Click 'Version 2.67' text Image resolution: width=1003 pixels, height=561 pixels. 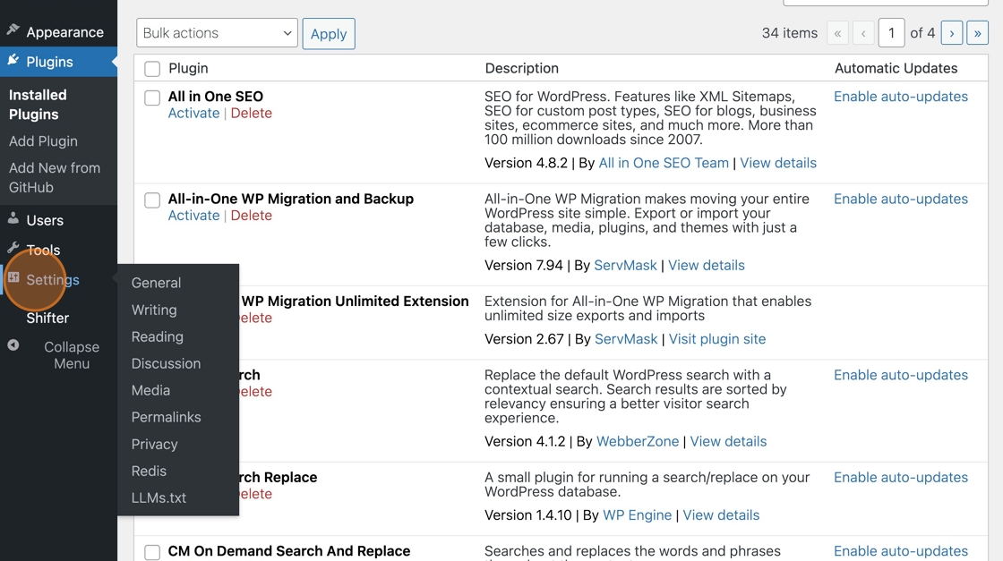pyautogui.click(x=524, y=338)
